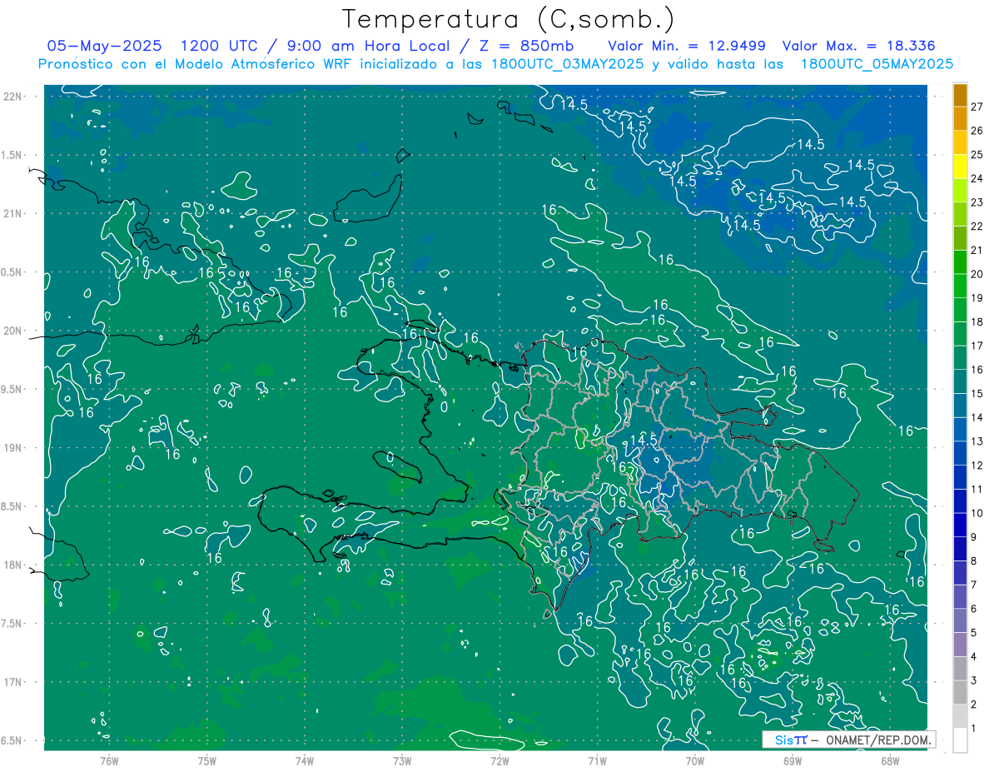Click the 18N latitude axis label
The image size is (999, 772).
[x=12, y=565]
